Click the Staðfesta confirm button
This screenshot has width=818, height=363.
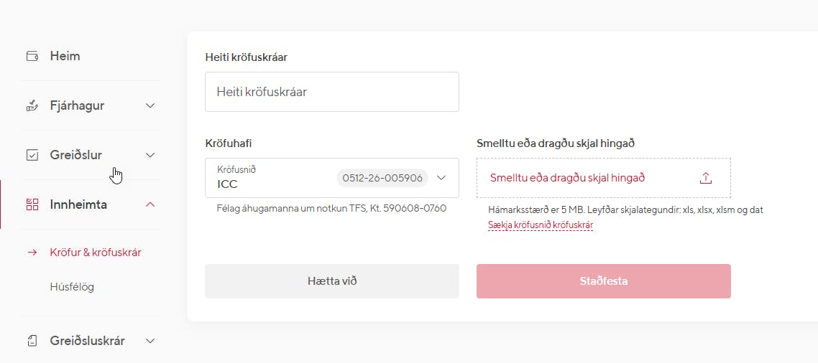coord(604,281)
